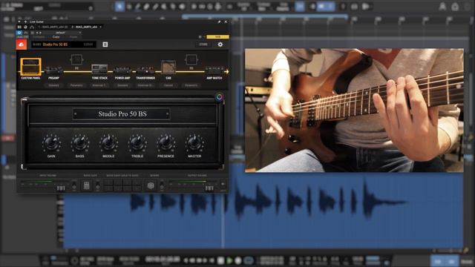The width and height of the screenshot is (475, 267).
Task: Select the Transformer module
Action: [x=145, y=73]
